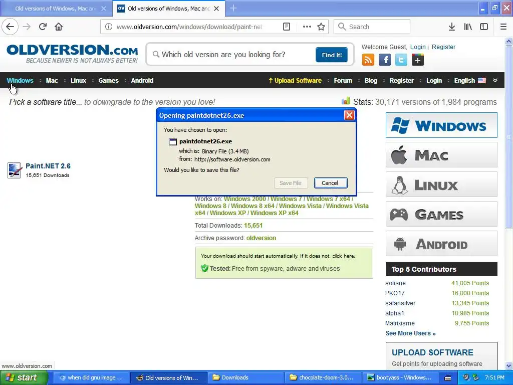Click the Paint.NET 2.6 program icon
Viewport: 513px width, 385px height.
(15, 170)
